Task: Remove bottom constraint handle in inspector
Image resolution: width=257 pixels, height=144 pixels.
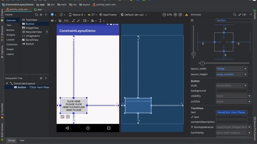Action: (x=224, y=51)
